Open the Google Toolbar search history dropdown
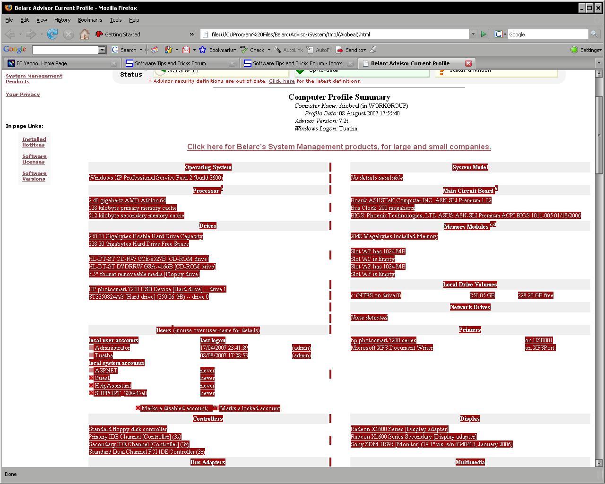This screenshot has width=605, height=484. coord(102,50)
